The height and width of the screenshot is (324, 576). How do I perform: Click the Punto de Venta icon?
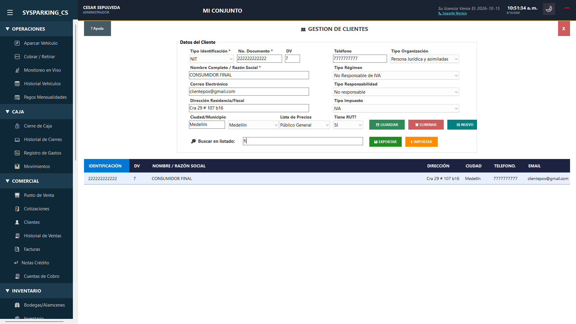(17, 195)
